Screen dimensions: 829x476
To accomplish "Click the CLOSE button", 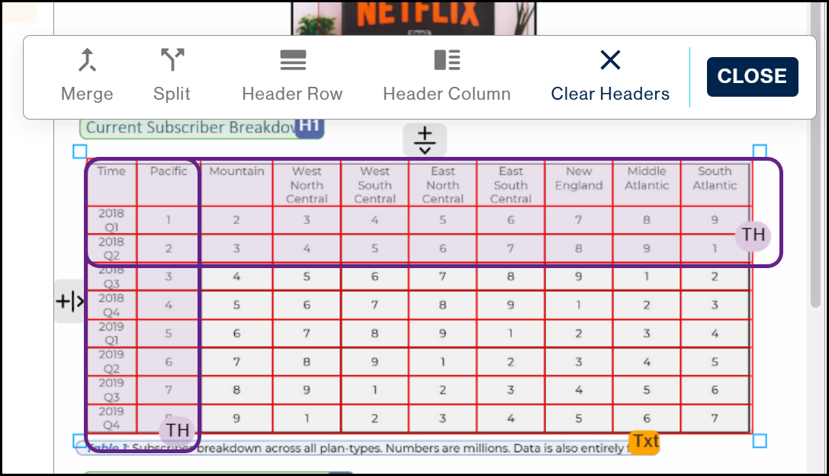I will pyautogui.click(x=752, y=76).
